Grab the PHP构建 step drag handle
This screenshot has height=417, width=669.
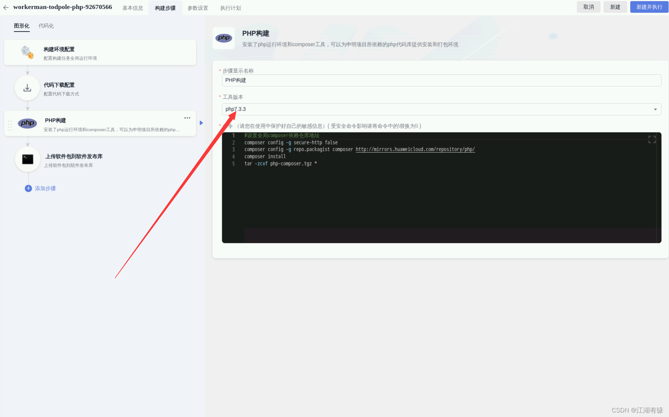click(x=10, y=125)
